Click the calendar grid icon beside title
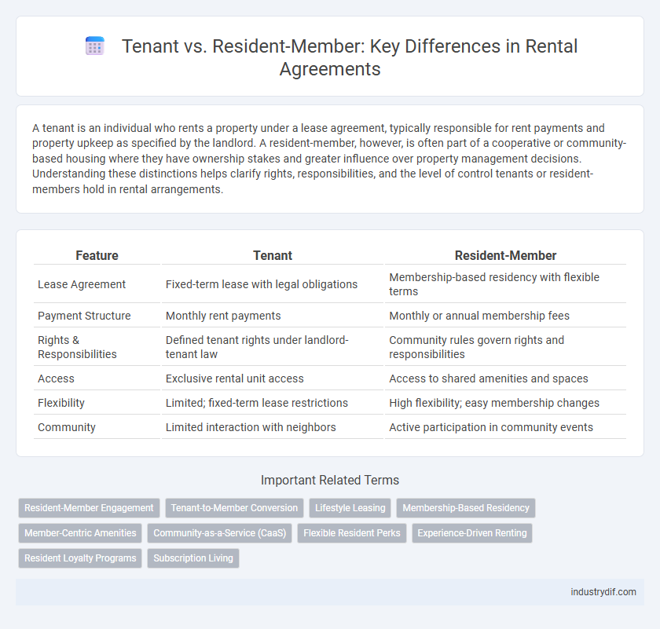 coord(95,46)
